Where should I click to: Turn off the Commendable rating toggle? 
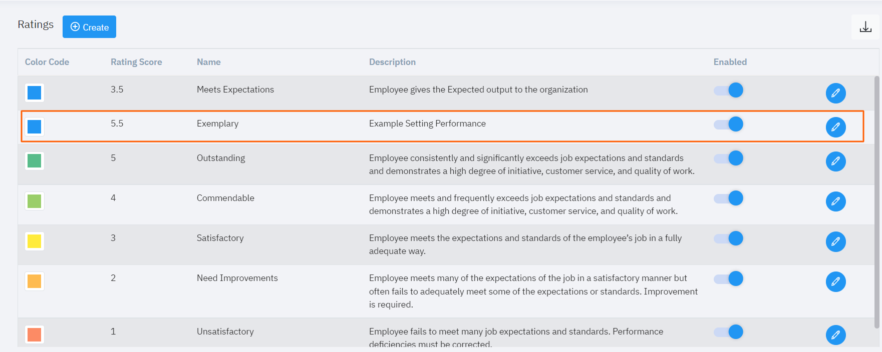(729, 198)
